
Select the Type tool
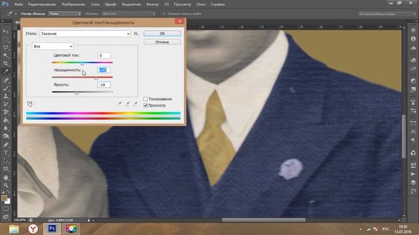6,153
